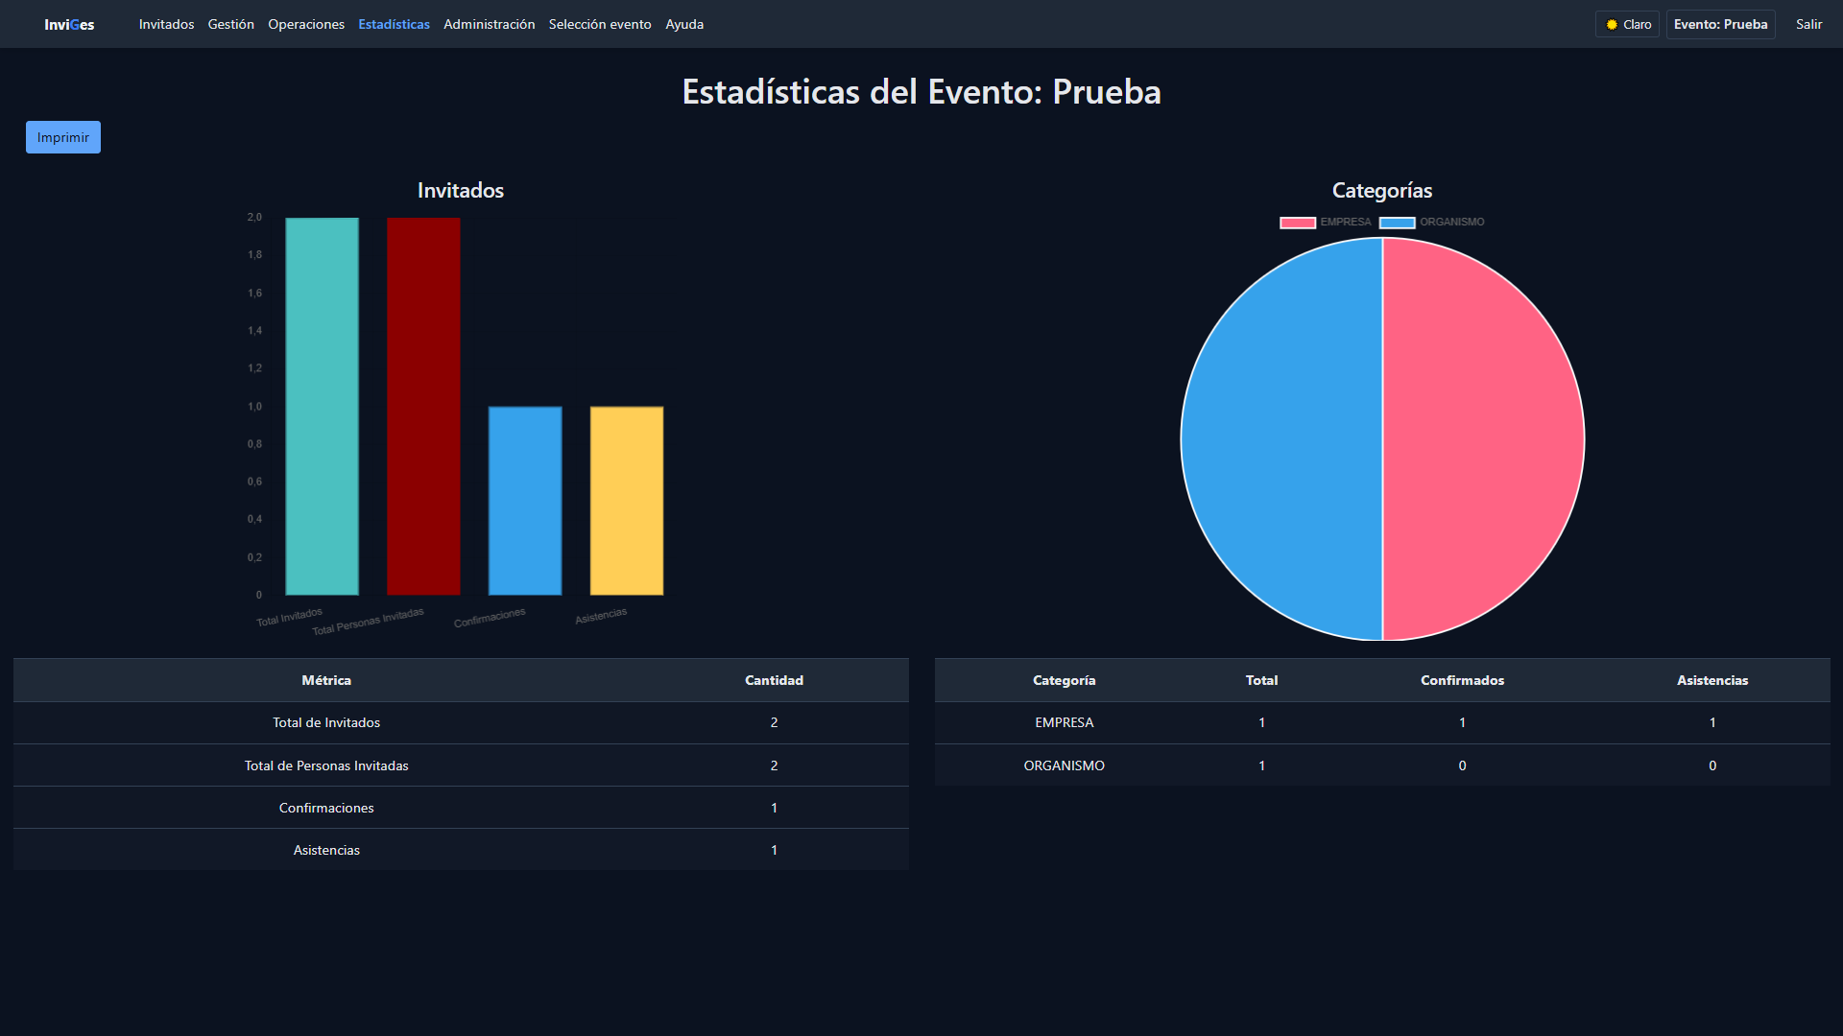The image size is (1843, 1036).
Task: Click the dark red Total Personas Invitadas bar
Action: pos(423,406)
